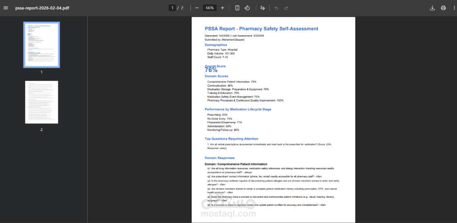Click the page number label 2 under thumbnail

(x=42, y=130)
